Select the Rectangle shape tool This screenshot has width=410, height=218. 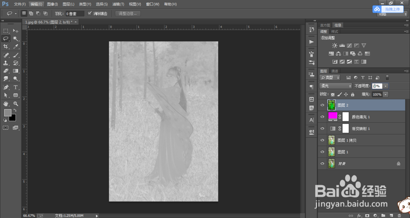pos(16,95)
